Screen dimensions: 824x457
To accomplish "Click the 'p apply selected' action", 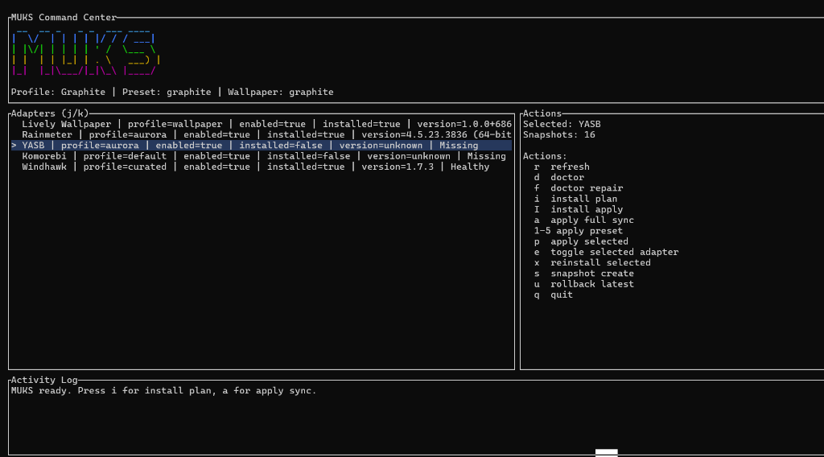I will coord(581,241).
